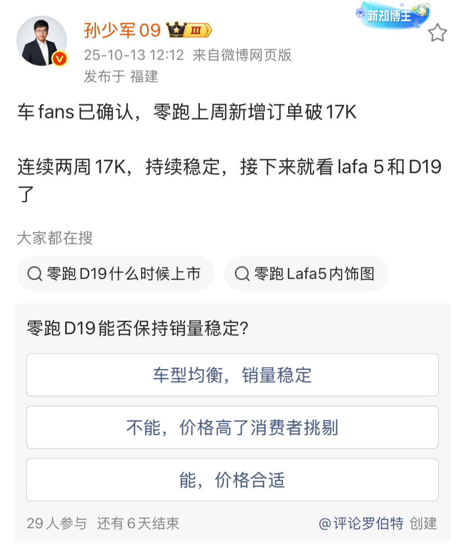
Task: Click the poll title 零跑D19能否保持销量稳定?
Action: point(138,328)
